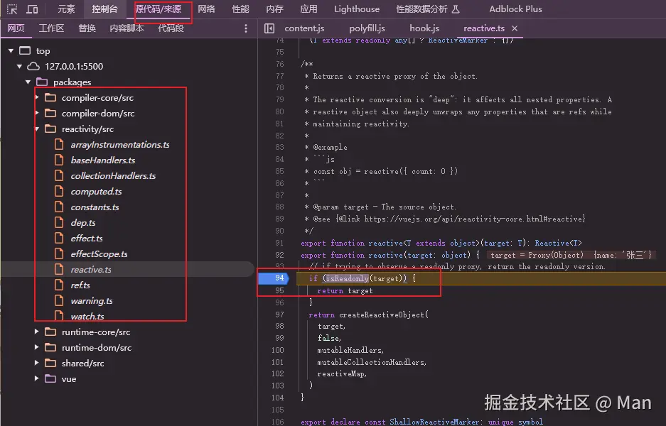Click the file icon beside computed.ts

click(60, 192)
